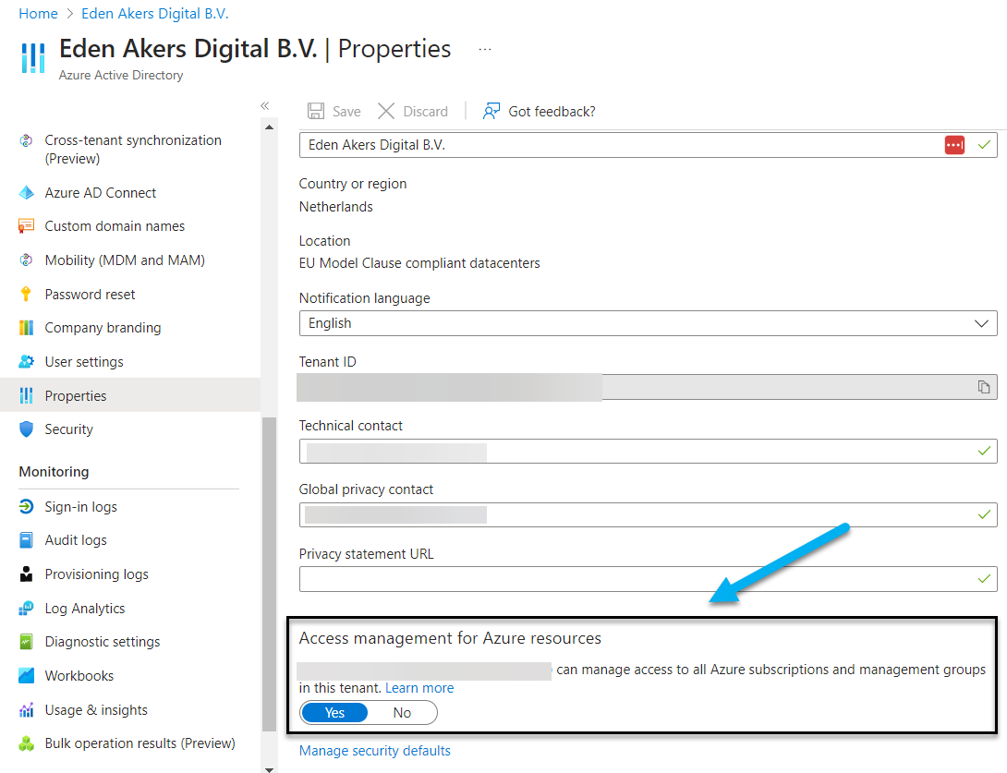Click Eden Akers Digital B.V. breadcrumb
Image resolution: width=1007 pixels, height=773 pixels.
155,14
